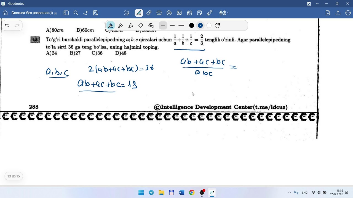Open Telegram from the taskbar
Screen dimensions: 353x198
(x=151, y=193)
